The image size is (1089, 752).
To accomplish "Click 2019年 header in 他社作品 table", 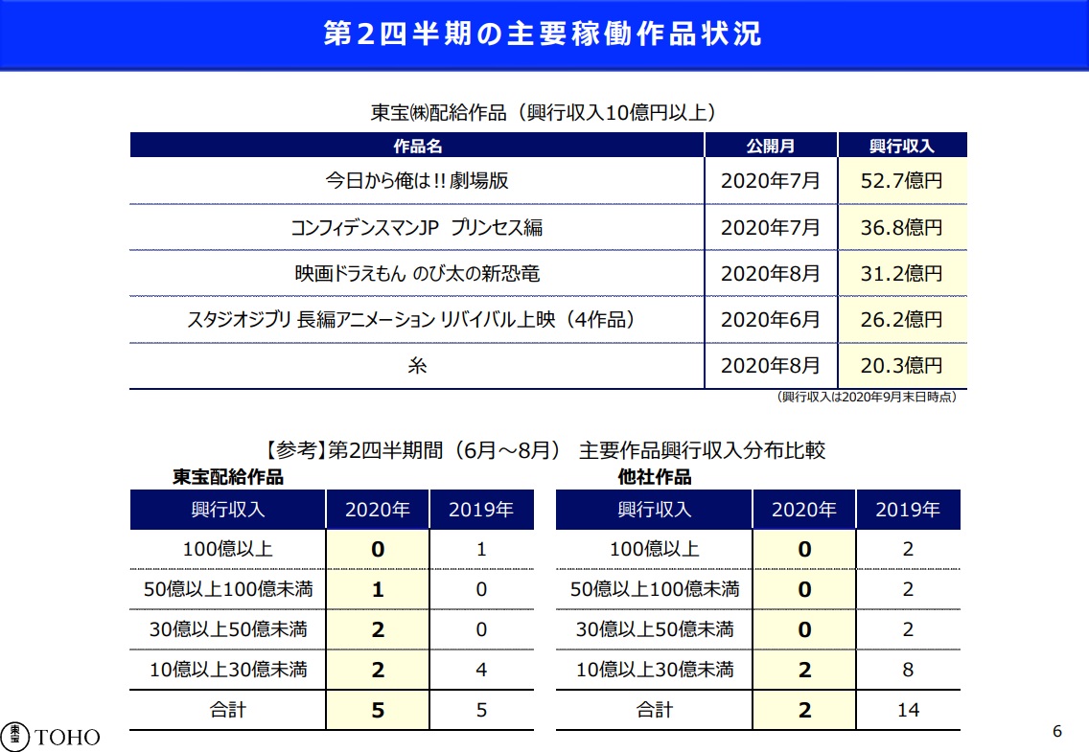I will (908, 510).
